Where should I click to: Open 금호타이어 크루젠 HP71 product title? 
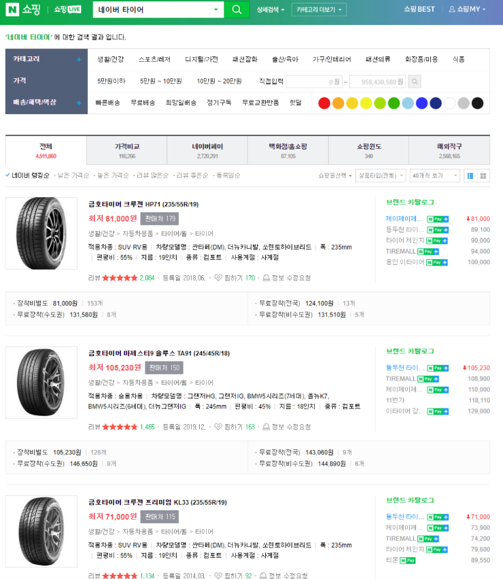pos(143,204)
